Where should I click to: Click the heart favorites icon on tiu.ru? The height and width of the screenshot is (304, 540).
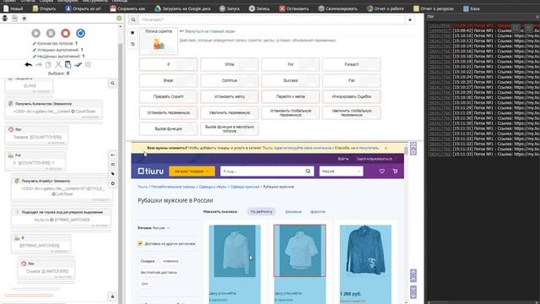[x=382, y=171]
